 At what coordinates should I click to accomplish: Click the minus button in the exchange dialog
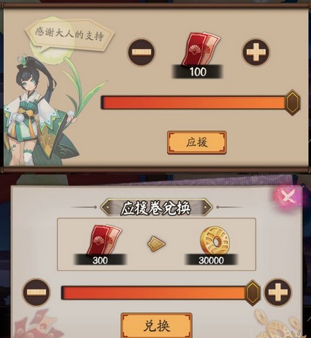37,292
